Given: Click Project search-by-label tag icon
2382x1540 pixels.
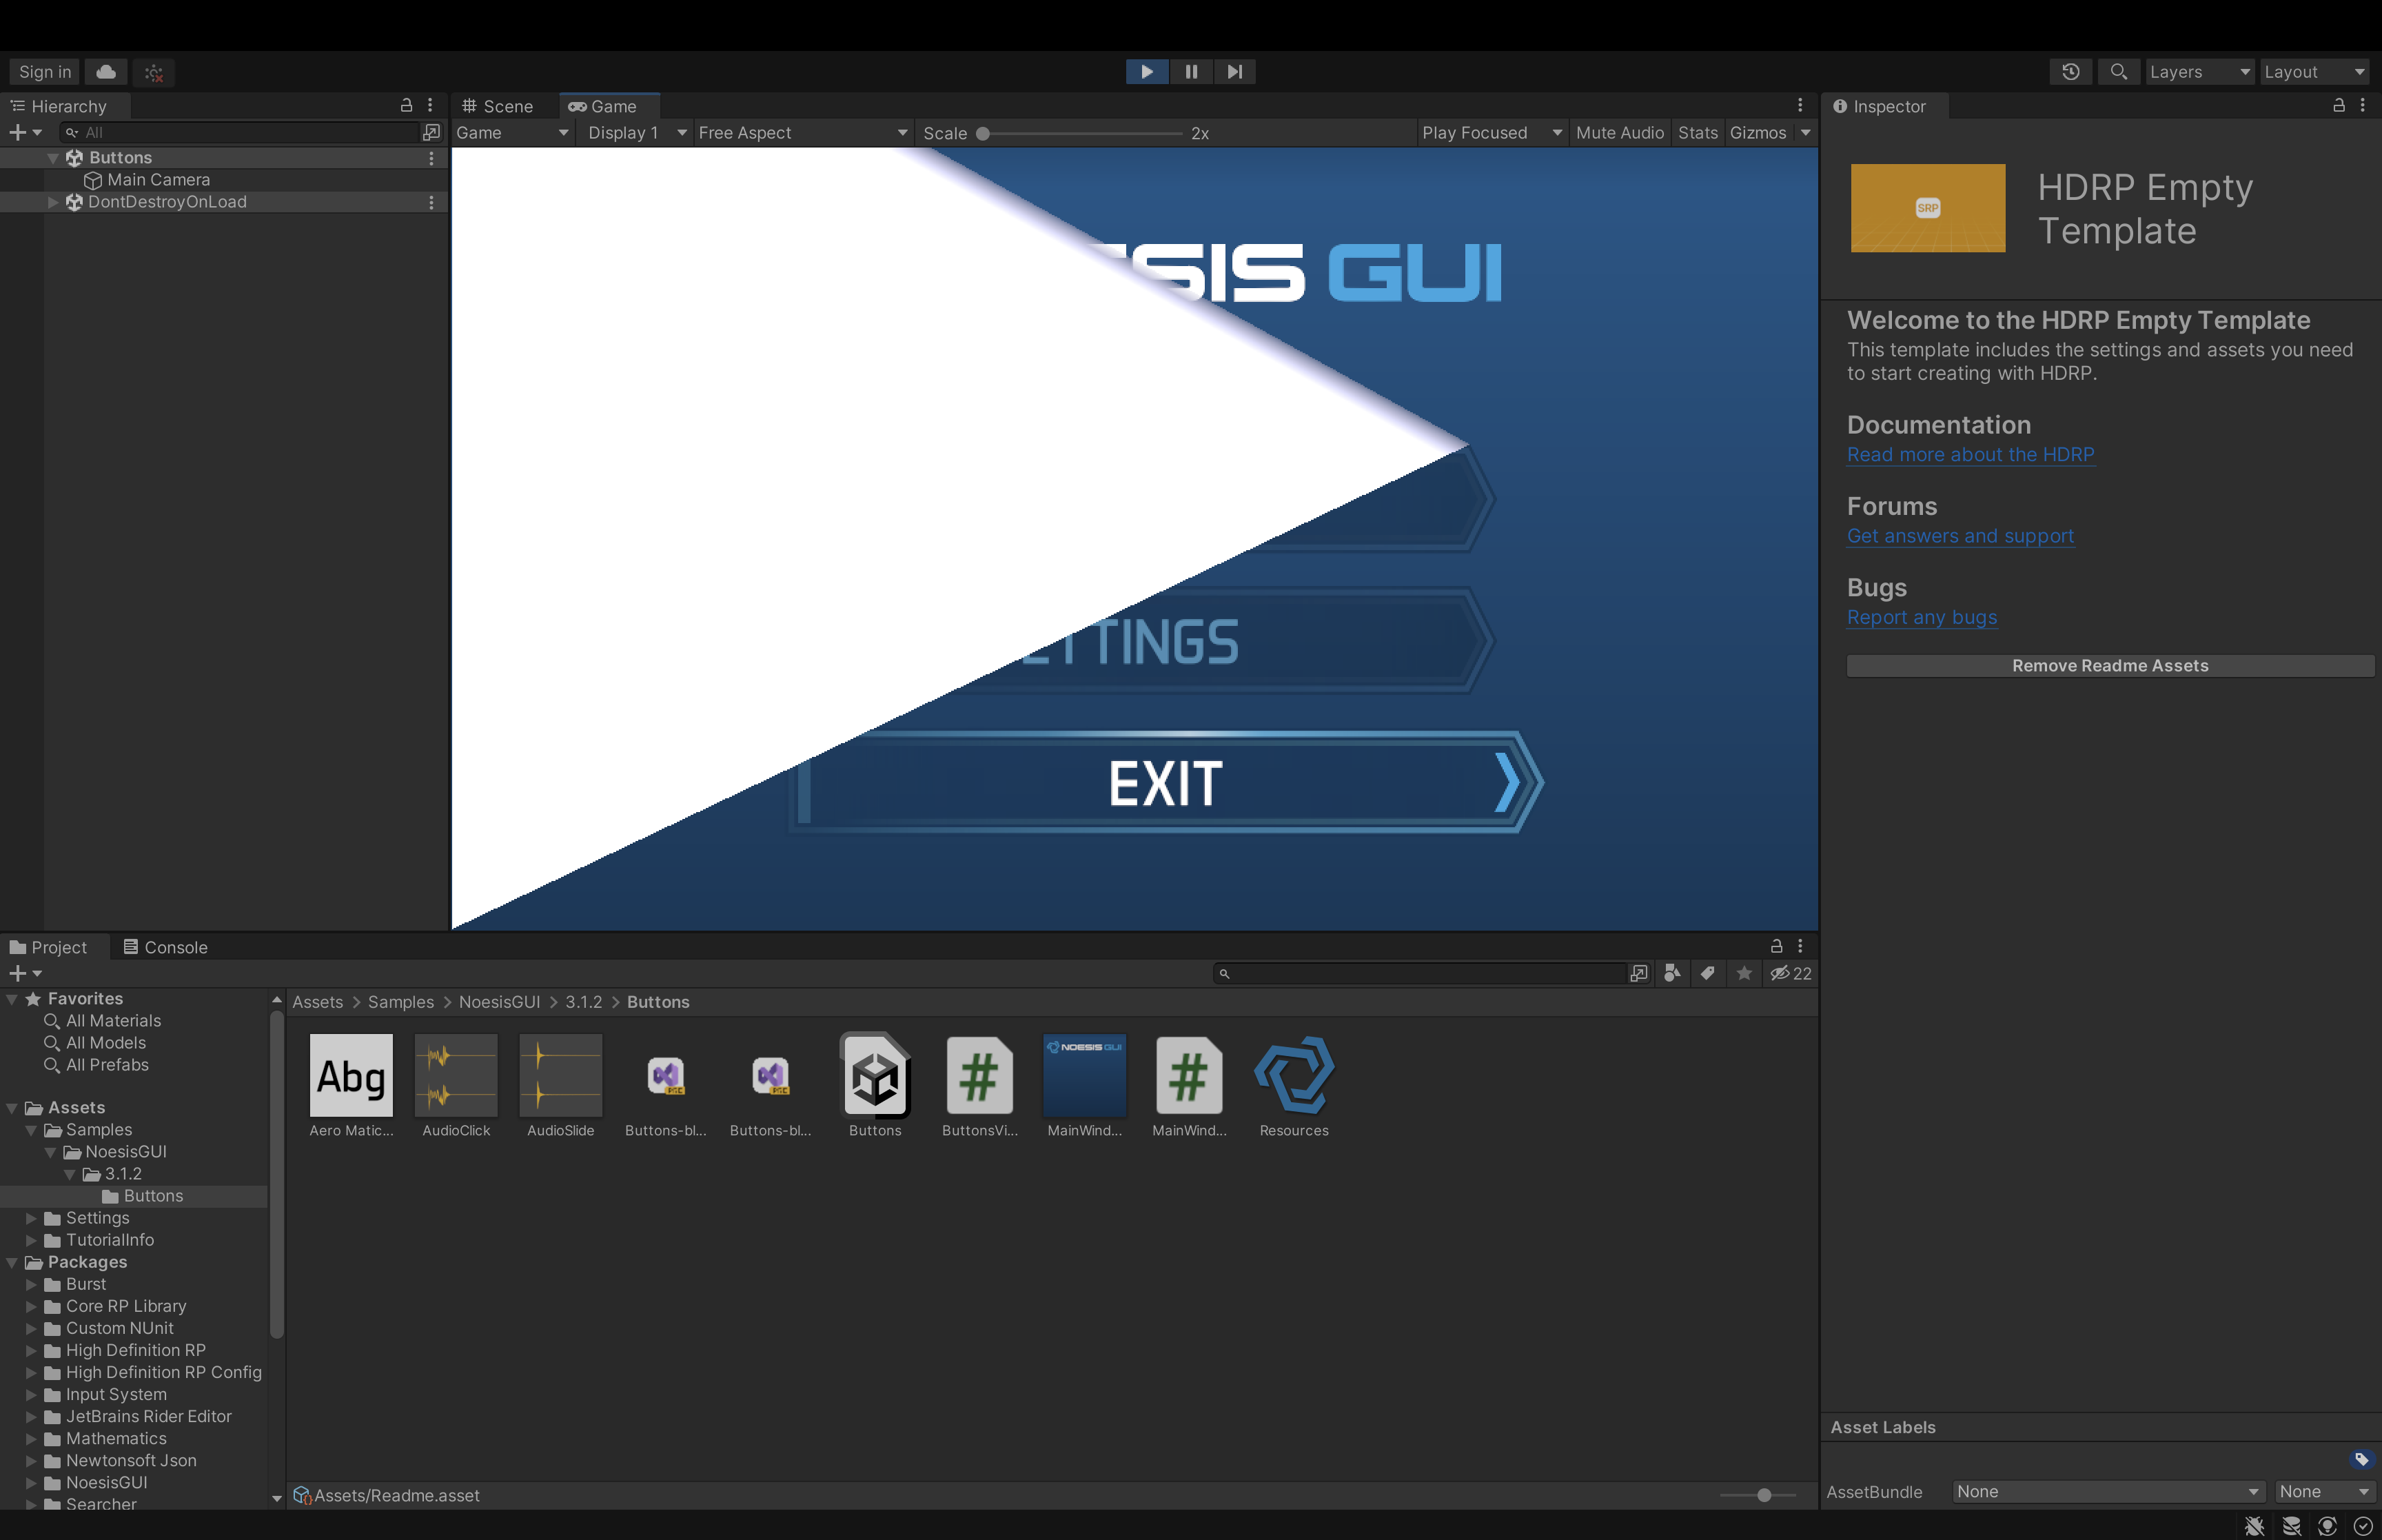Looking at the screenshot, I should (x=1709, y=973).
